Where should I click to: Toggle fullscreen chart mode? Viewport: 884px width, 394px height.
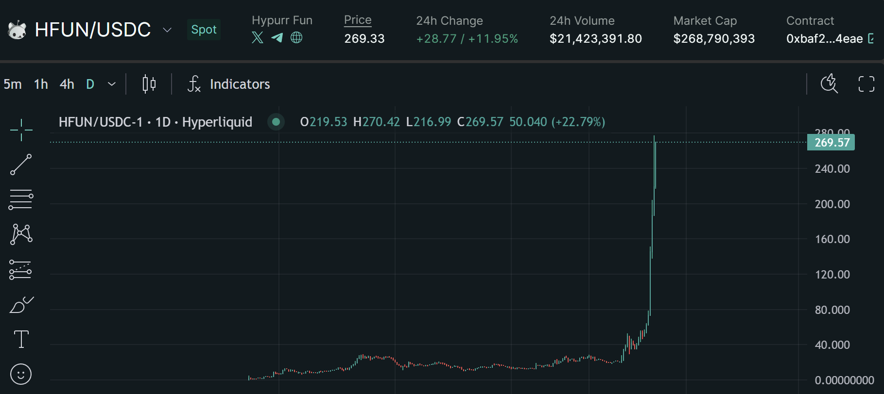866,84
